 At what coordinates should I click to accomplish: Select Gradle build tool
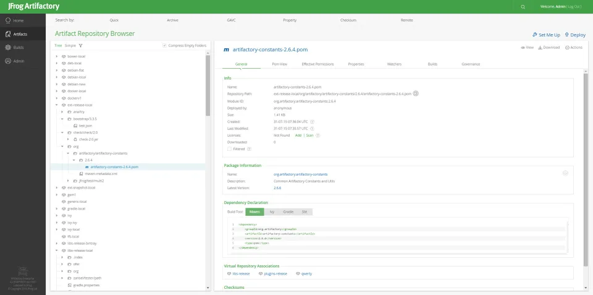[288, 212]
